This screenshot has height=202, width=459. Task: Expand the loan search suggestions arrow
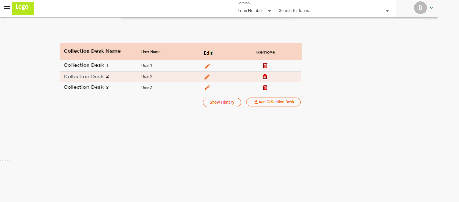[387, 11]
